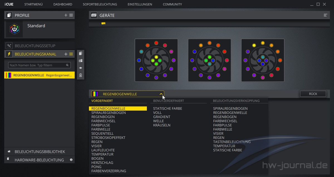The image size is (334, 177).
Task: Click the Beleuchtungsverknüpfung column header
Action: coord(236,101)
